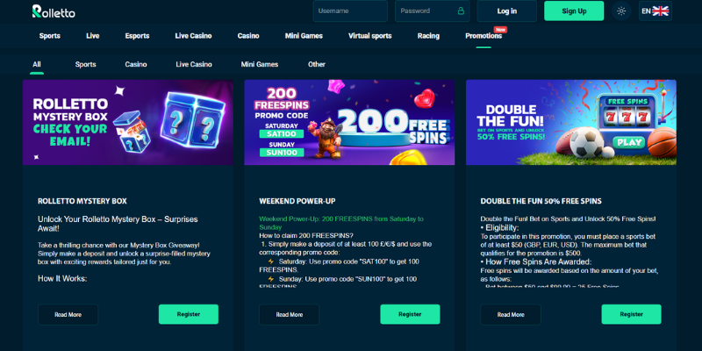Click the Weekend Power-Up green headline link

click(x=341, y=223)
